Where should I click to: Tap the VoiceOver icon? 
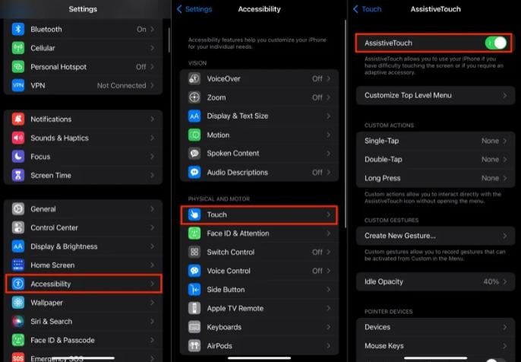[x=194, y=78]
